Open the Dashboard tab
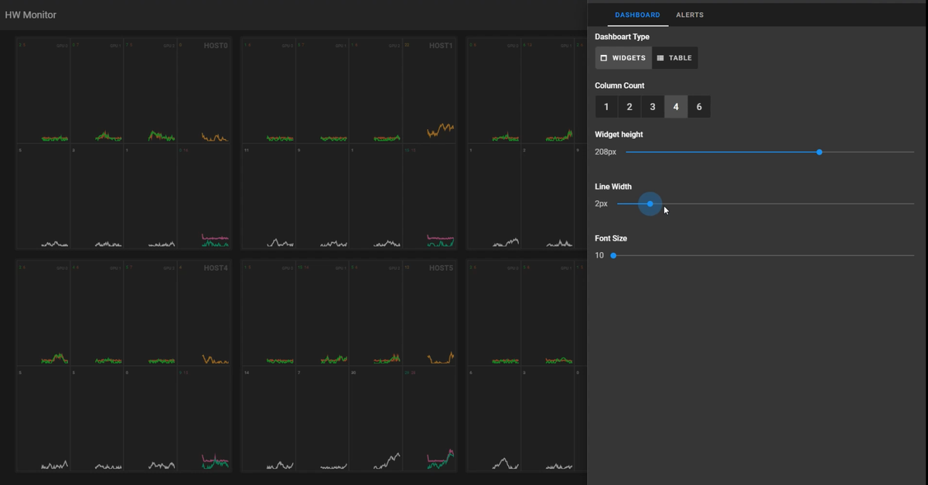Image resolution: width=928 pixels, height=485 pixels. 637,15
